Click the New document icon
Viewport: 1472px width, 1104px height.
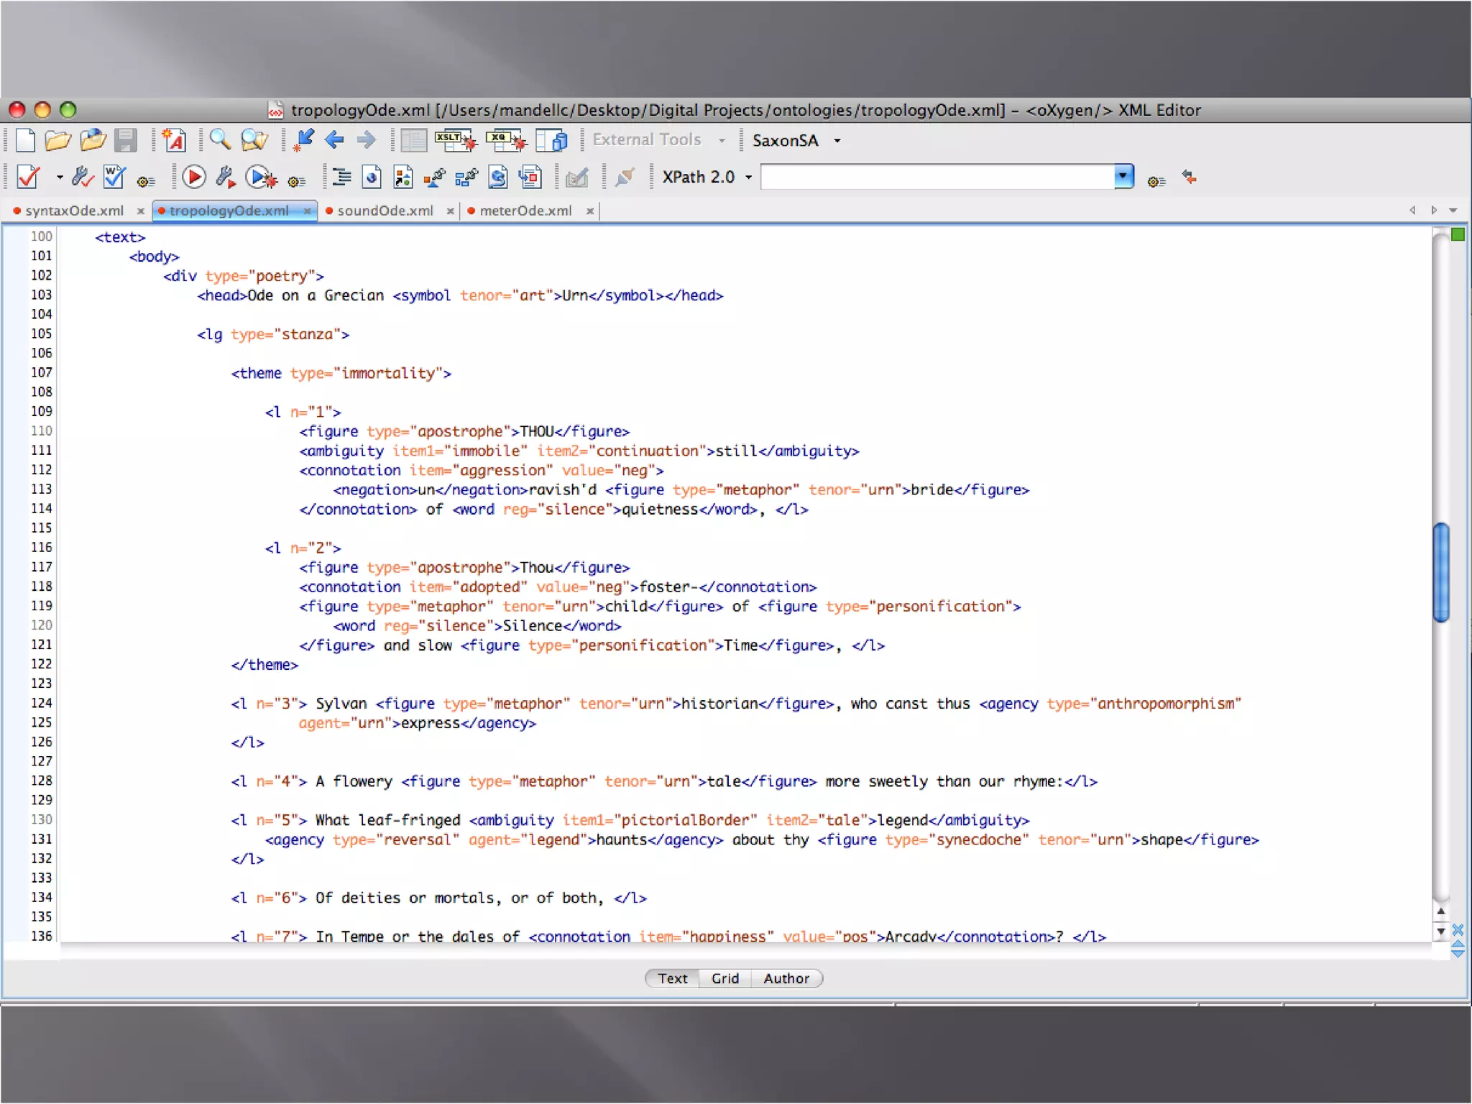click(x=25, y=140)
